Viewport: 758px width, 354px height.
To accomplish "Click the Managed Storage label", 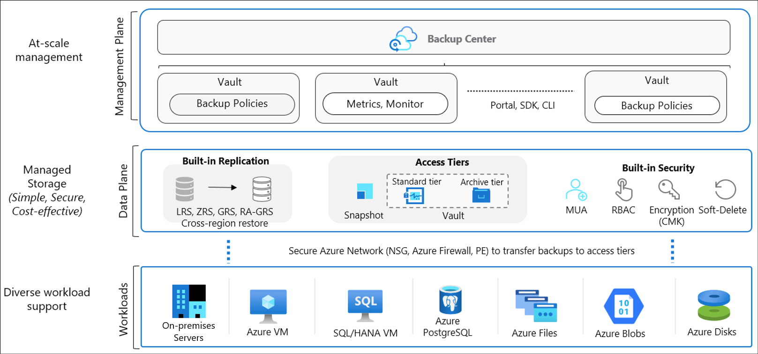I will 47,177.
